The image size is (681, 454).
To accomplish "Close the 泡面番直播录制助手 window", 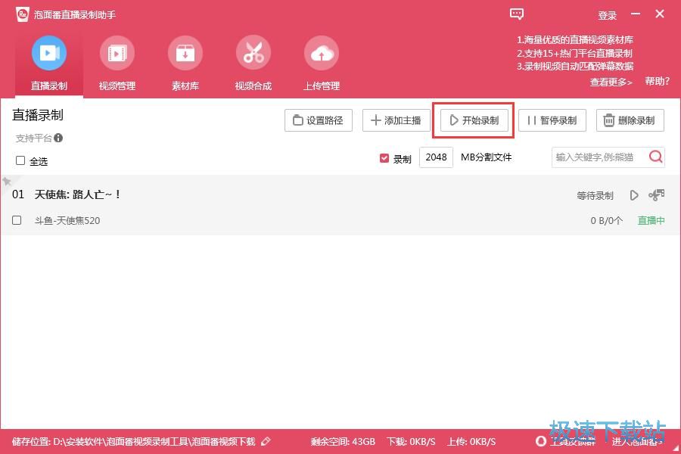I will point(660,14).
